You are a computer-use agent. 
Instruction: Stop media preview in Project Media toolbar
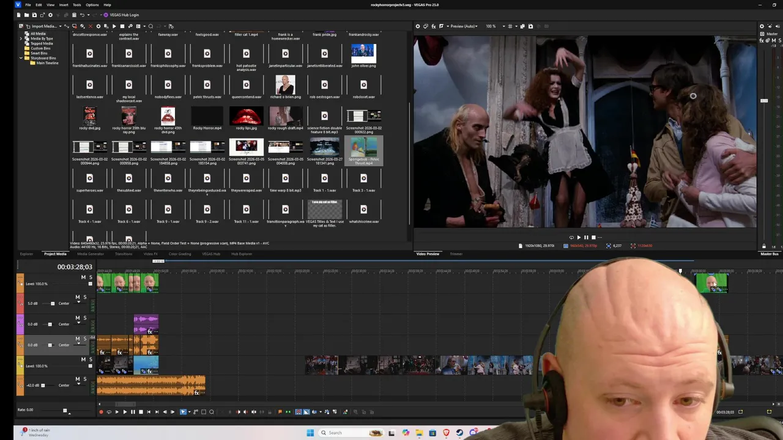click(122, 26)
